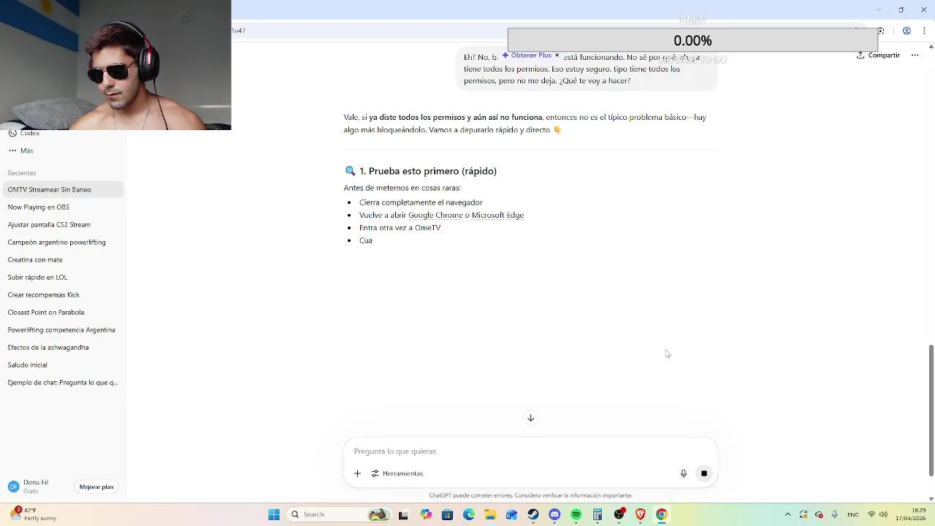
Task: Open the Herramientas tools menu
Action: pos(397,473)
